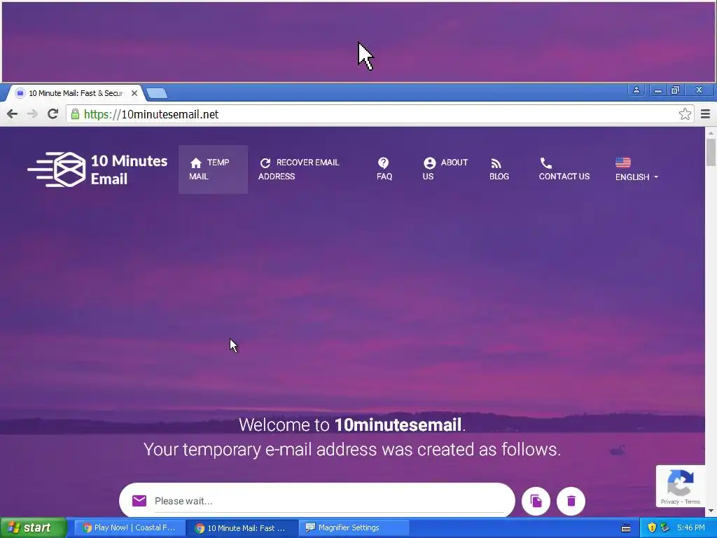
Task: Switch to Play Now Coastal taskbar window
Action: (130, 527)
